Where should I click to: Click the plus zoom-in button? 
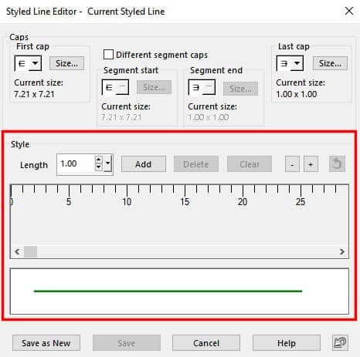click(311, 164)
